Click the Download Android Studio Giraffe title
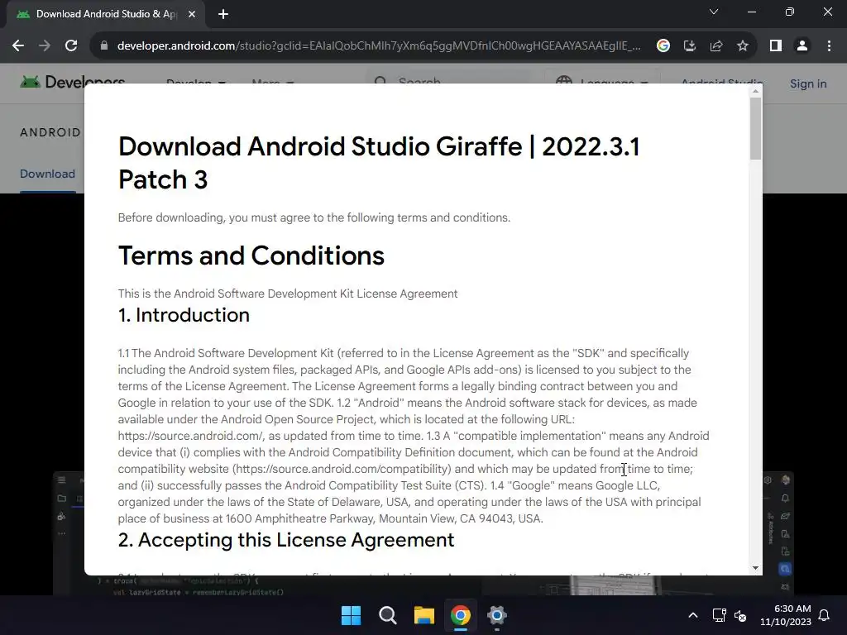The height and width of the screenshot is (635, 847). coord(379,163)
